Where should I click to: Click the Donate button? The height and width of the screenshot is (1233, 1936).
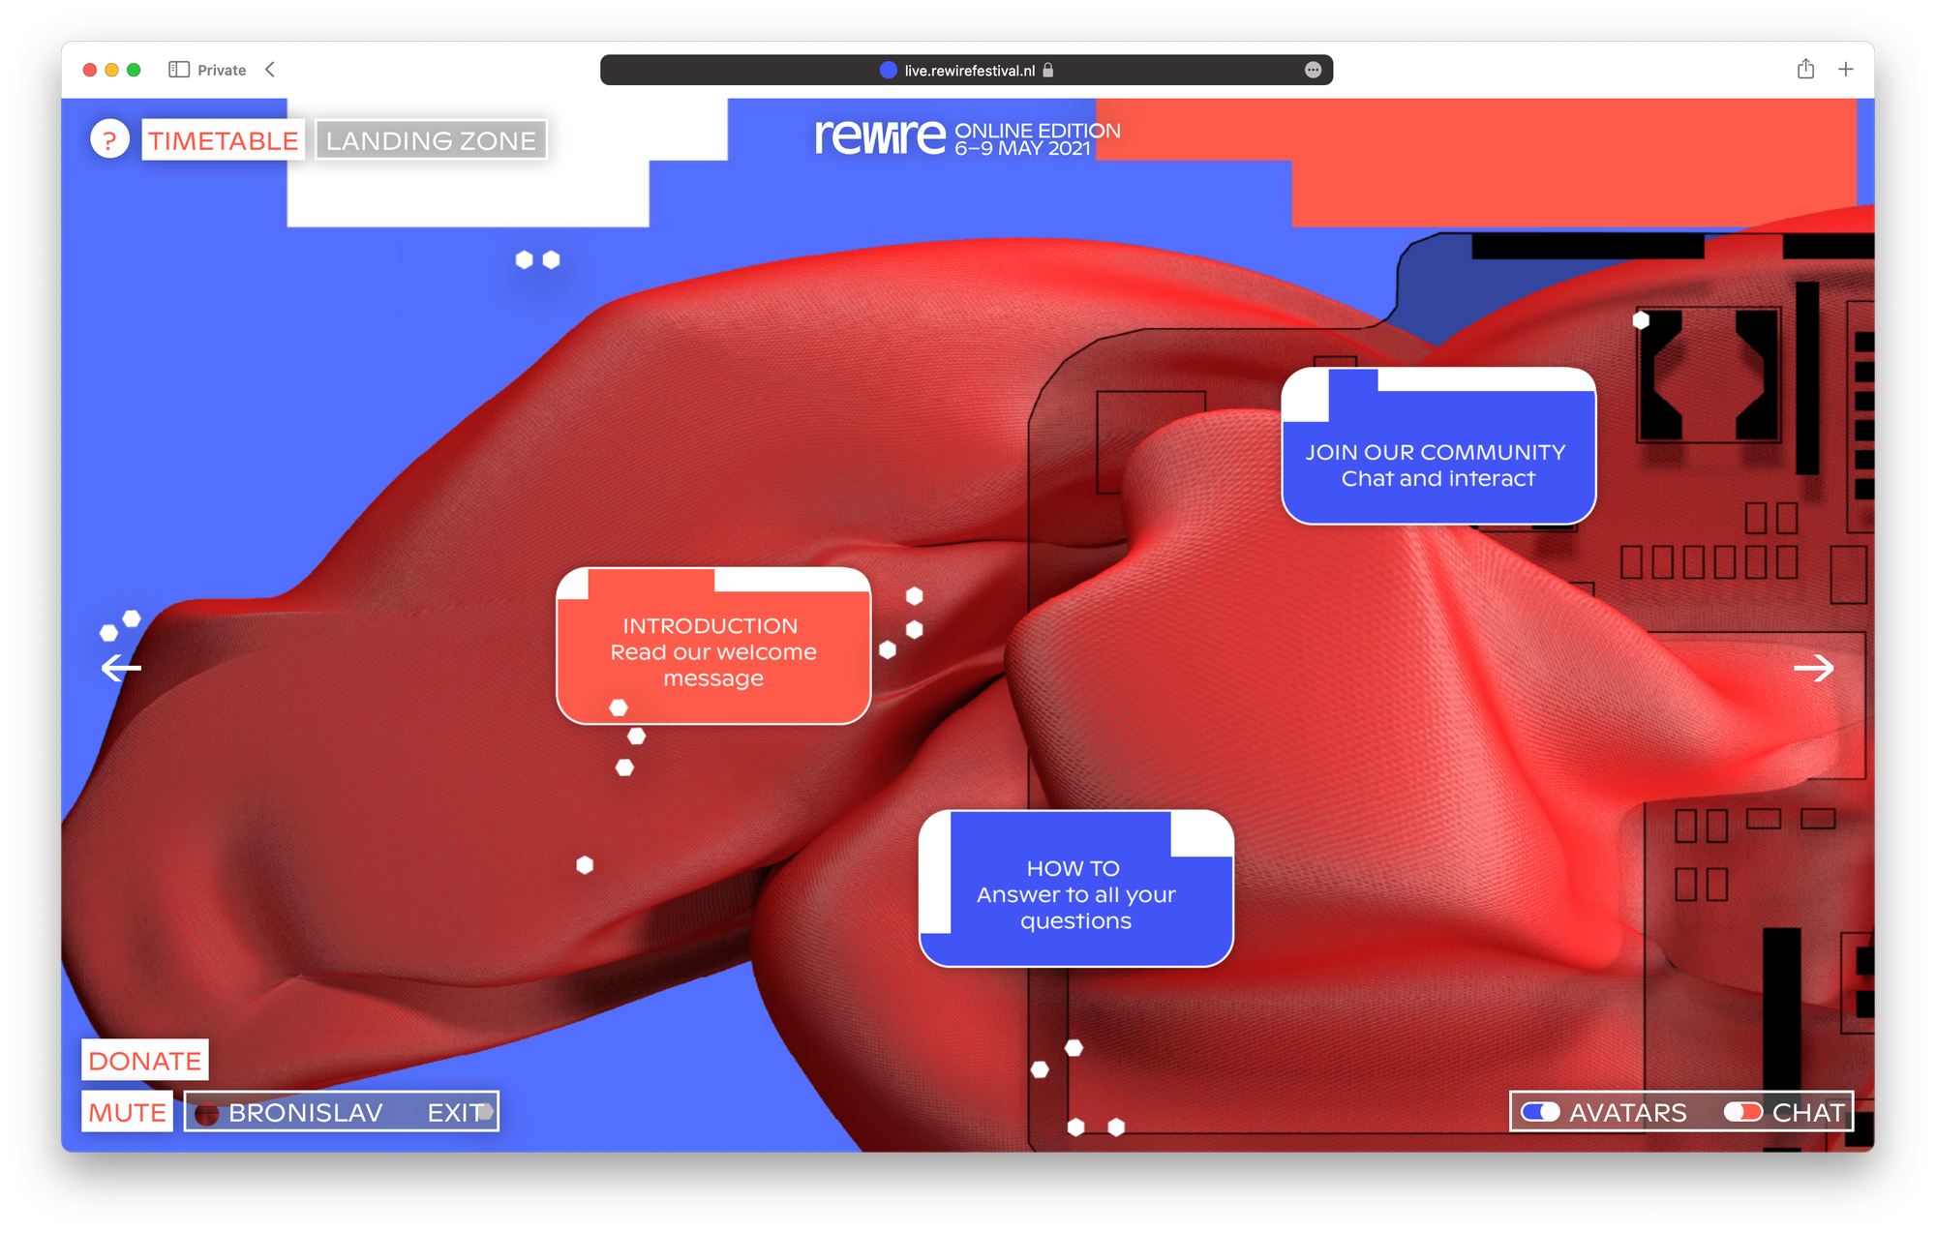[145, 1061]
